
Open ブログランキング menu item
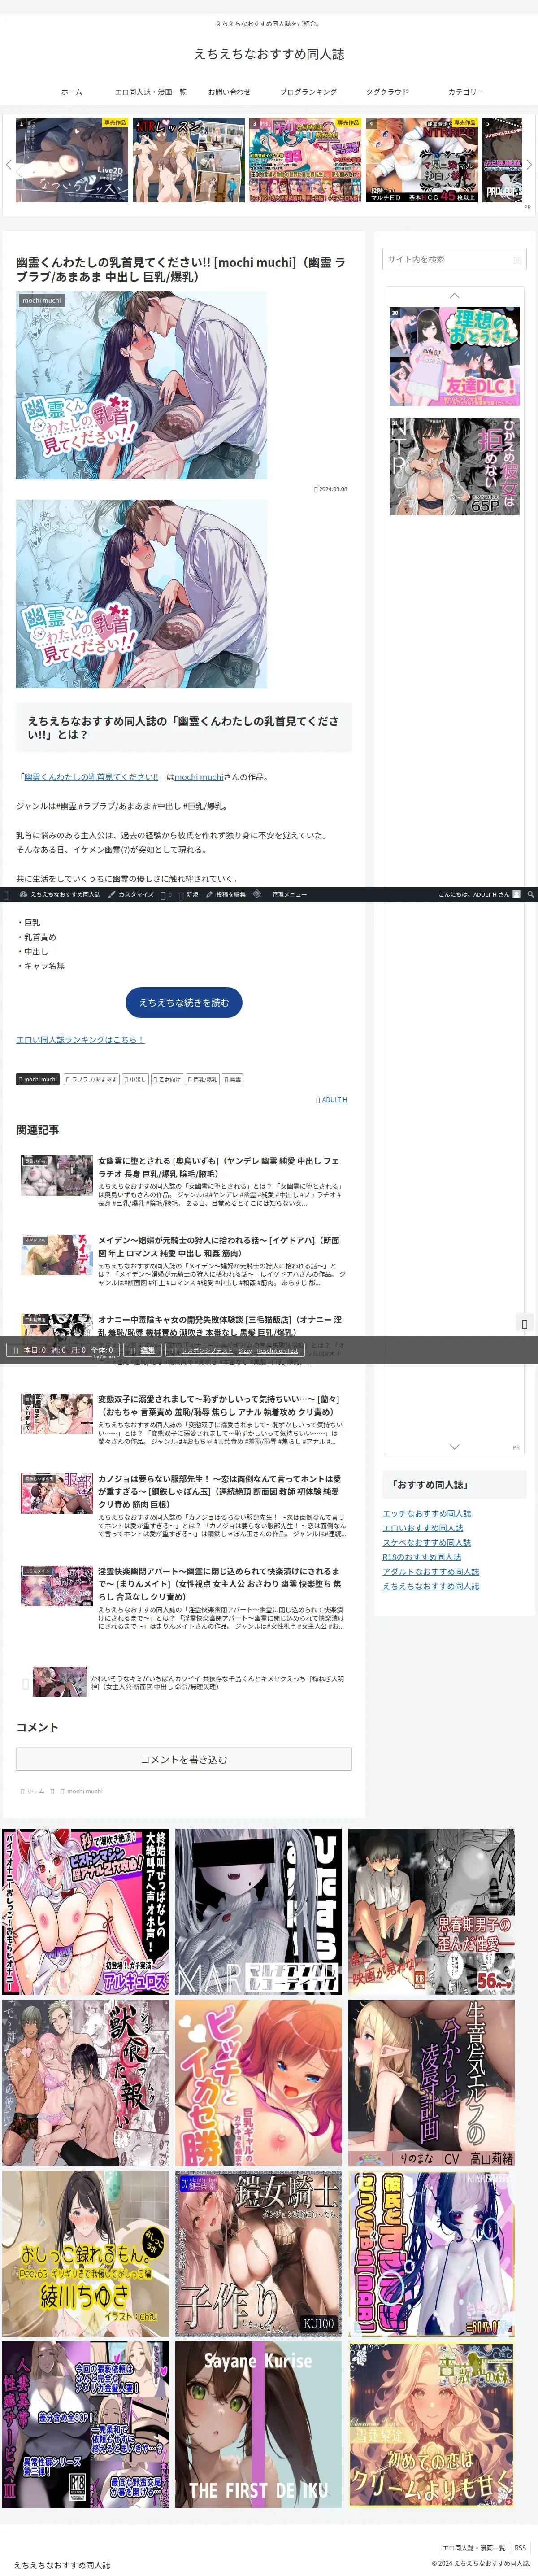tap(308, 92)
